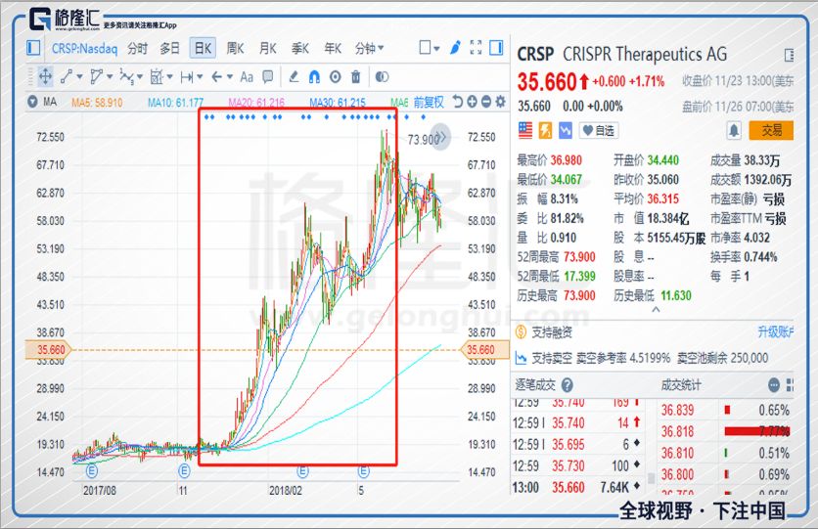Expand the line tool options arrow
The width and height of the screenshot is (818, 529).
pyautogui.click(x=80, y=77)
